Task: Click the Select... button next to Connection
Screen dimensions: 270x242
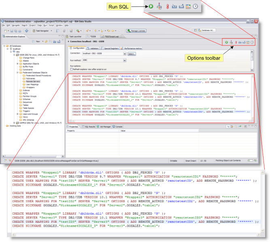Action: (132, 54)
